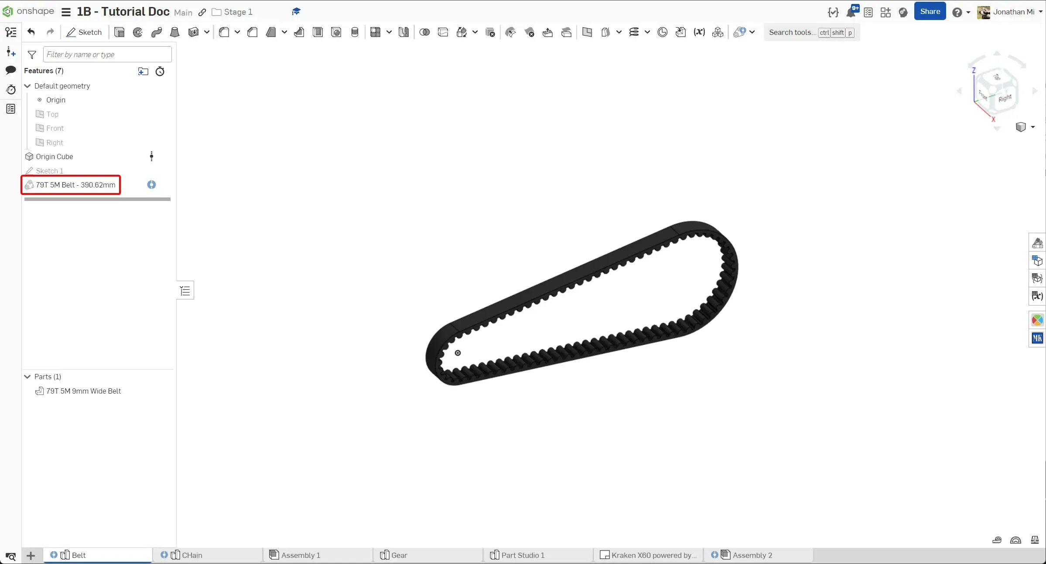
Task: Toggle section view on the model
Action: point(662,32)
